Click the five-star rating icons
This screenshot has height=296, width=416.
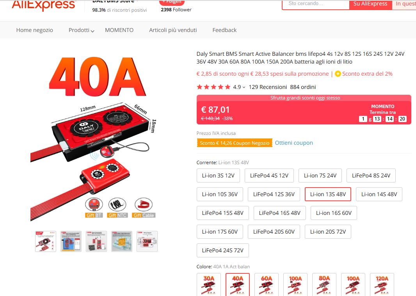213,87
